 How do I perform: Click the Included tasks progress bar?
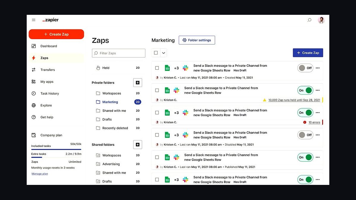(x=56, y=149)
